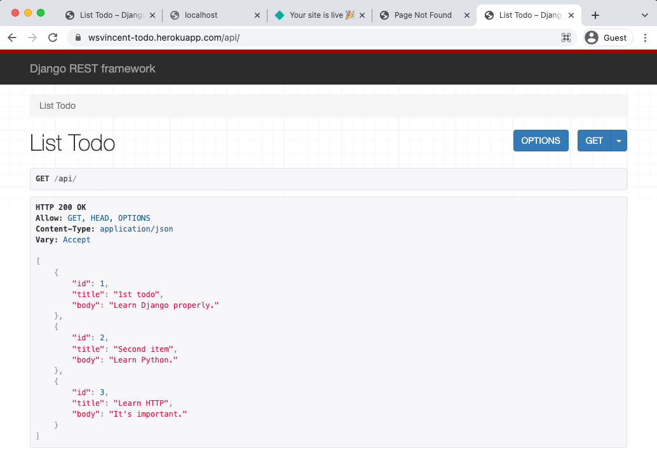Click the "id": 3 line
Image resolution: width=657 pixels, height=472 pixels.
click(90, 392)
